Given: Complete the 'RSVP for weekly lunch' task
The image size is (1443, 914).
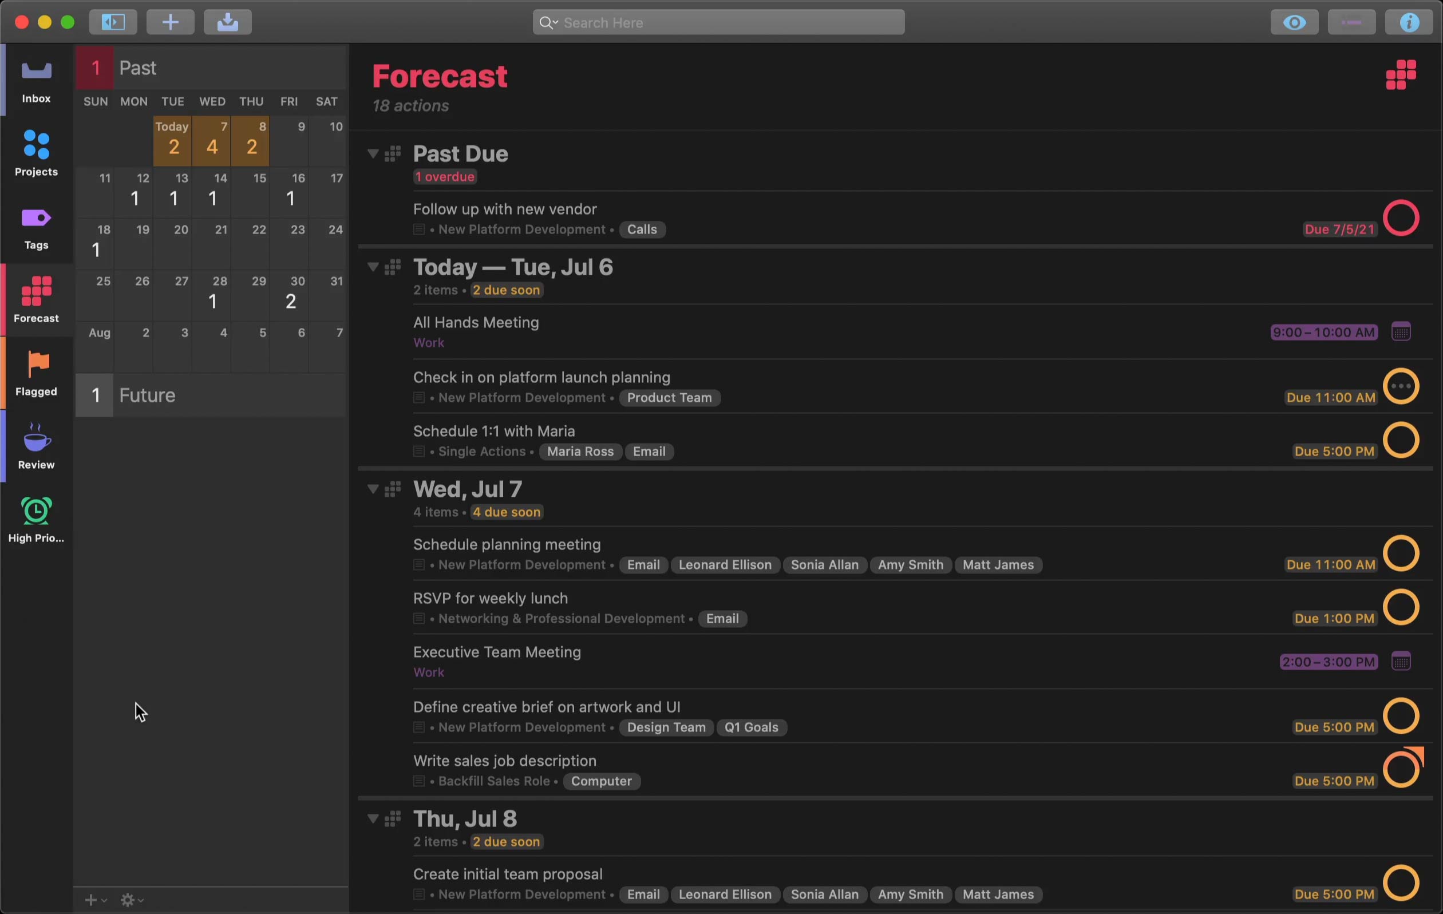Looking at the screenshot, I should point(1401,607).
